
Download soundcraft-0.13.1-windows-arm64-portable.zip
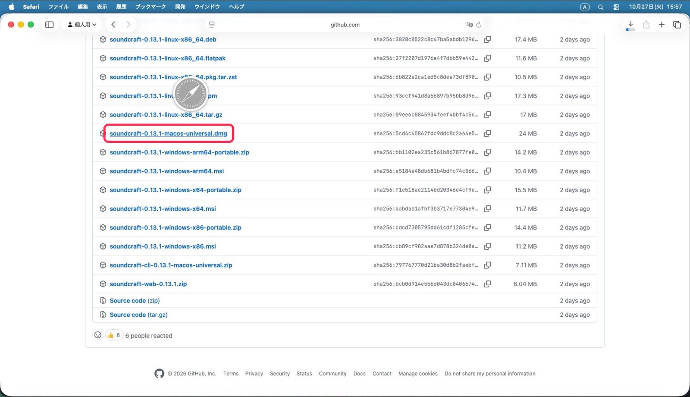(179, 152)
